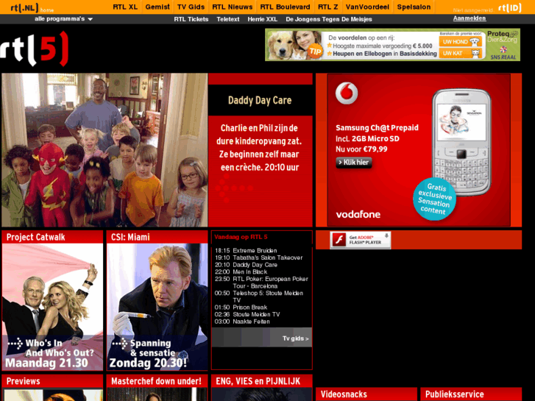Click the RTL 5 logo
The height and width of the screenshot is (401, 535).
[x=34, y=49]
